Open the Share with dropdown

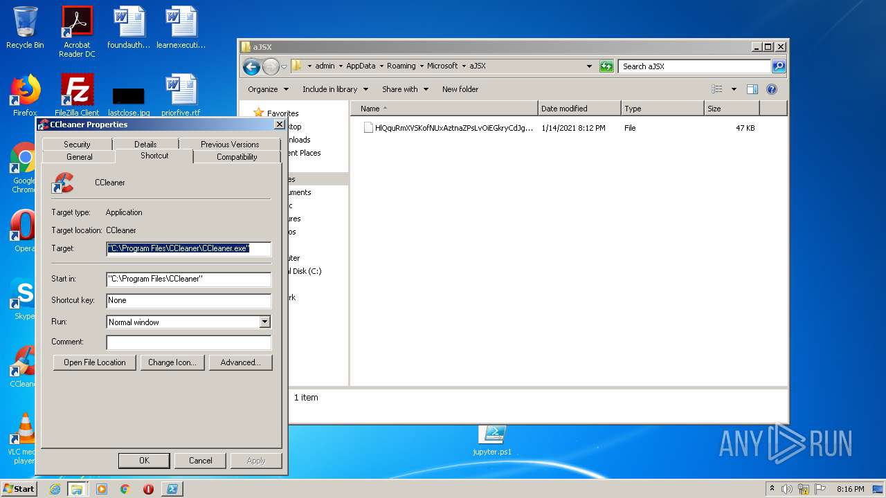tap(406, 89)
